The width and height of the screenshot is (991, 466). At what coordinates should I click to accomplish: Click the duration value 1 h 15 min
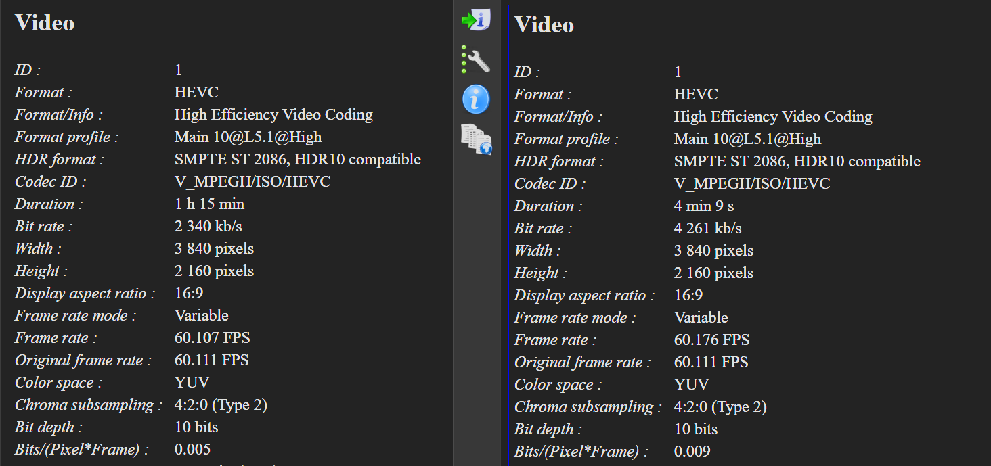coord(209,204)
